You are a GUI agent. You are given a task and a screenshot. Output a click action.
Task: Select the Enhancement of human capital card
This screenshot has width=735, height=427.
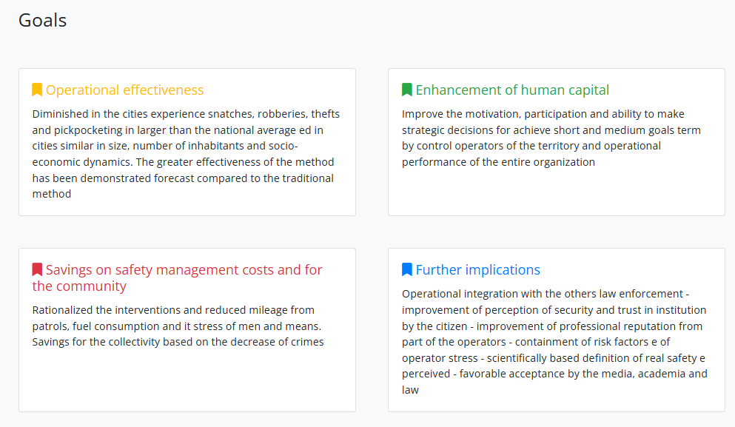point(557,142)
